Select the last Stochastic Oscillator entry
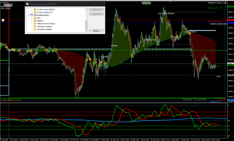The image size is (234, 141). coord(44,29)
